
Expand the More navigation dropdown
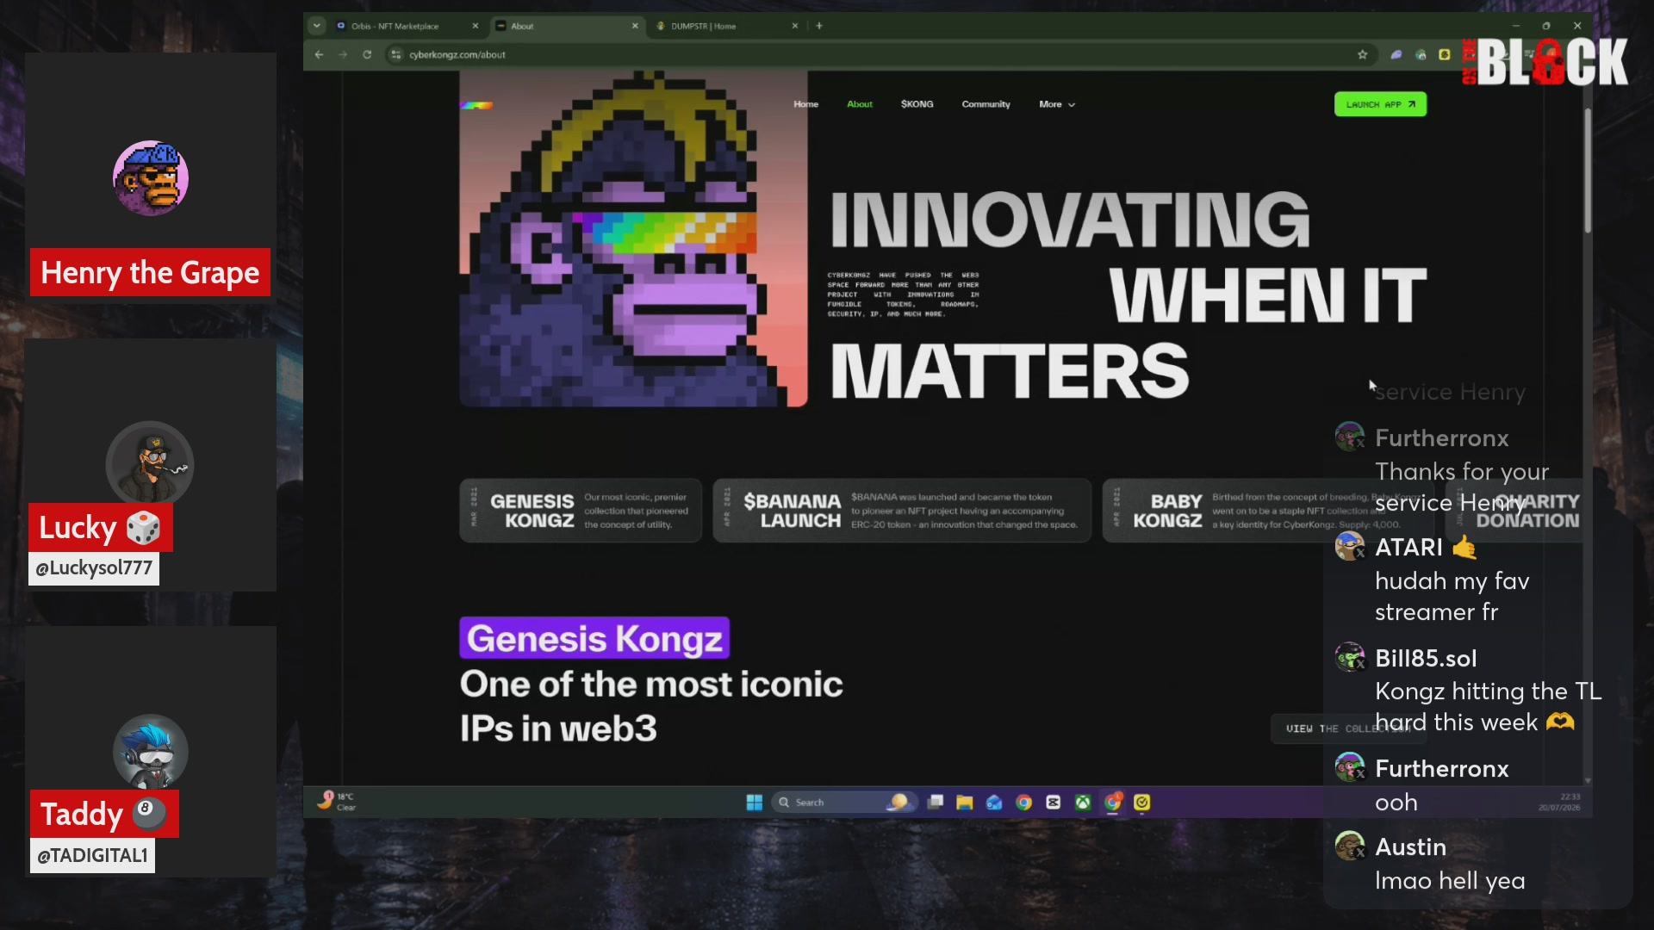[1057, 104]
